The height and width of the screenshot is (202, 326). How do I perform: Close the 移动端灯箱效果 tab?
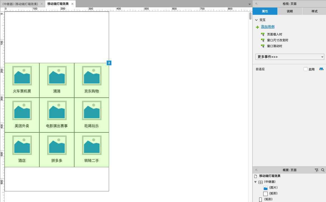click(x=72, y=4)
